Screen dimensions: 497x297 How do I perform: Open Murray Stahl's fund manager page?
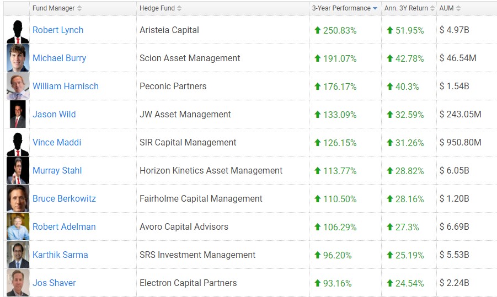click(57, 171)
